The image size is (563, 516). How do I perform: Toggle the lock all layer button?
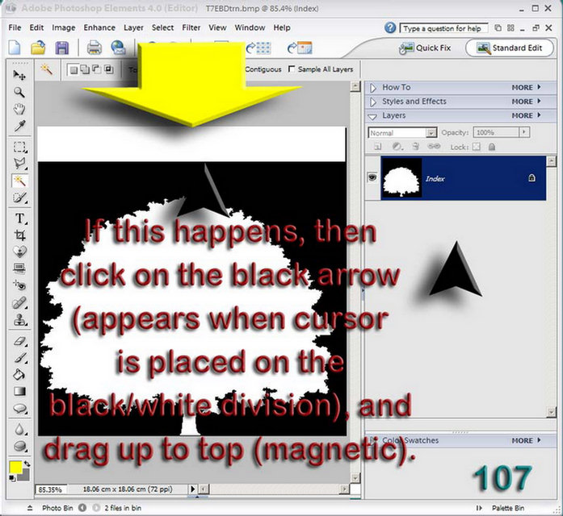(x=492, y=147)
